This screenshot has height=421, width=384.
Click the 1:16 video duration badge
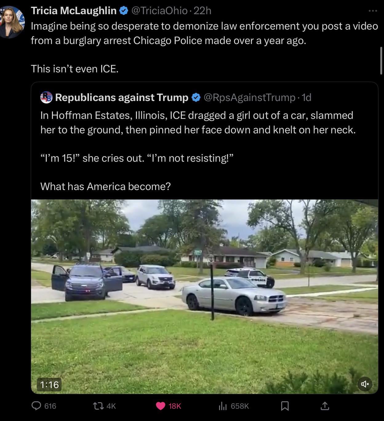[x=49, y=385]
